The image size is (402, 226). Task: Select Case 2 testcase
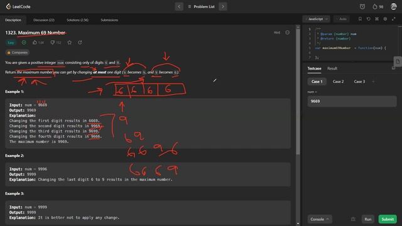[x=338, y=82]
